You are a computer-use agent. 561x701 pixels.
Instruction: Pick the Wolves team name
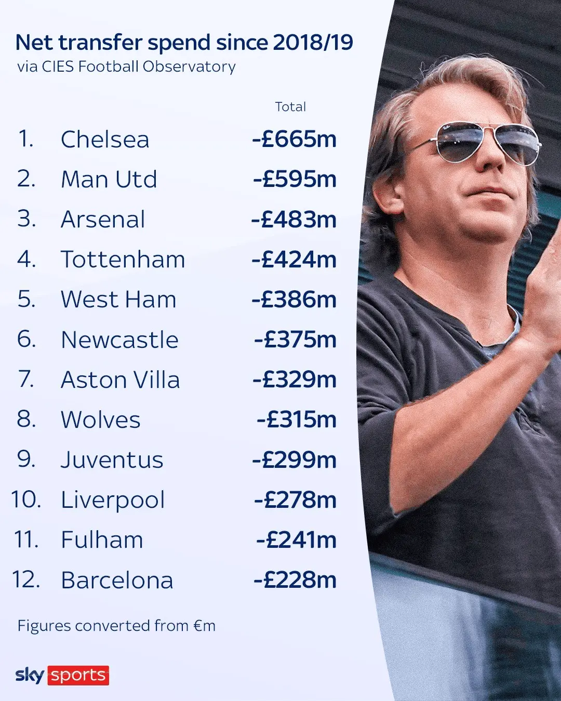[100, 420]
